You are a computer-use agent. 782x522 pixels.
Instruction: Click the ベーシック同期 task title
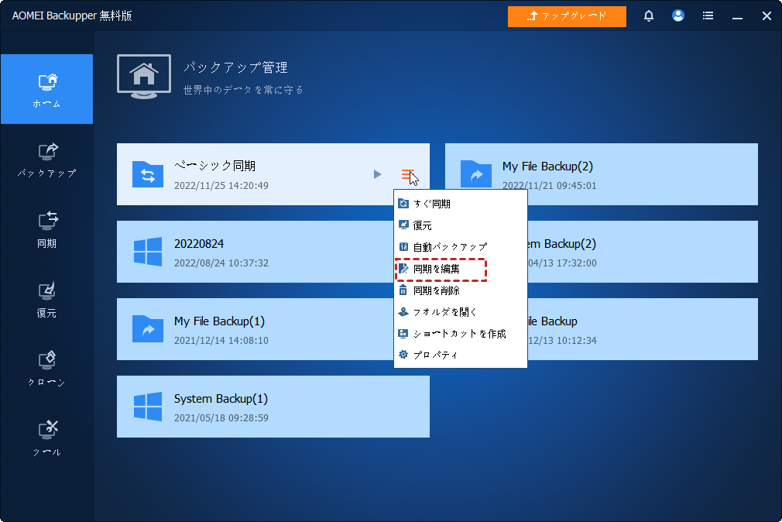(215, 166)
